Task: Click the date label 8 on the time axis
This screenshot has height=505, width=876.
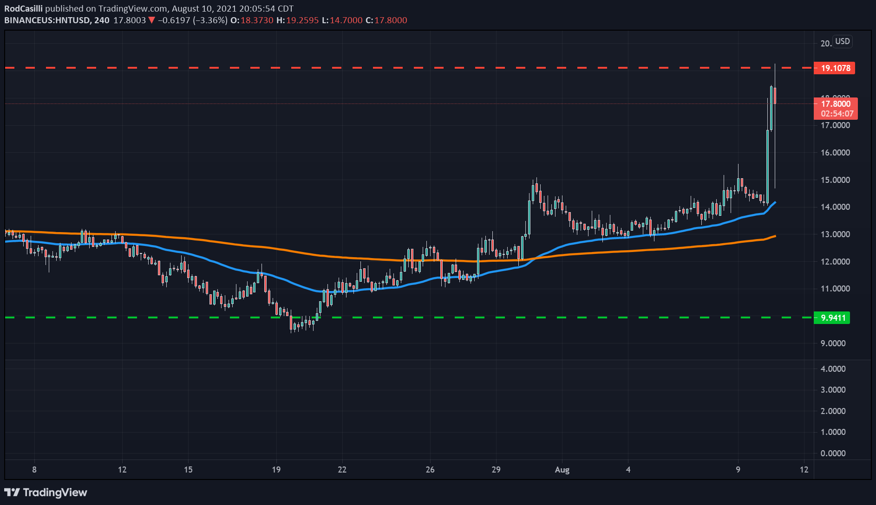Action: (34, 470)
